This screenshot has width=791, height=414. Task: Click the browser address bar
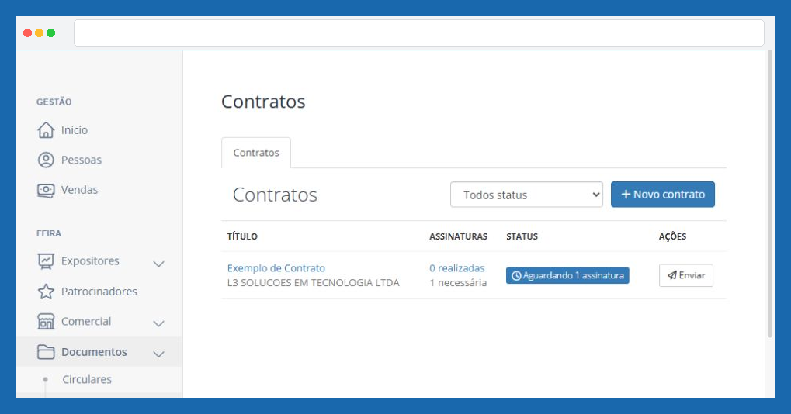tap(418, 33)
